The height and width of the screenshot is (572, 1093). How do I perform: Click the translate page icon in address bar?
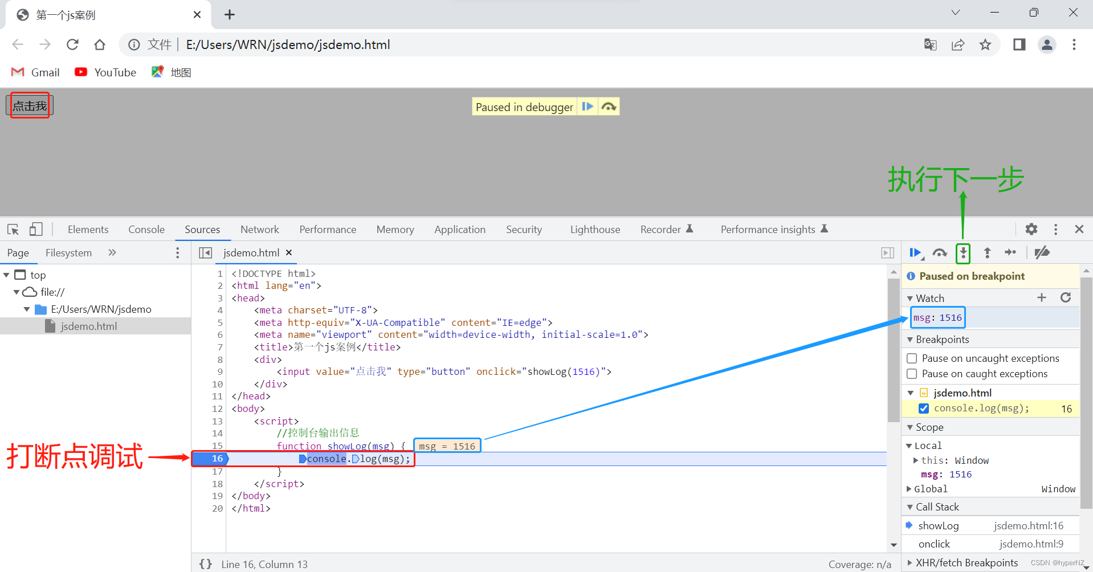[x=931, y=44]
